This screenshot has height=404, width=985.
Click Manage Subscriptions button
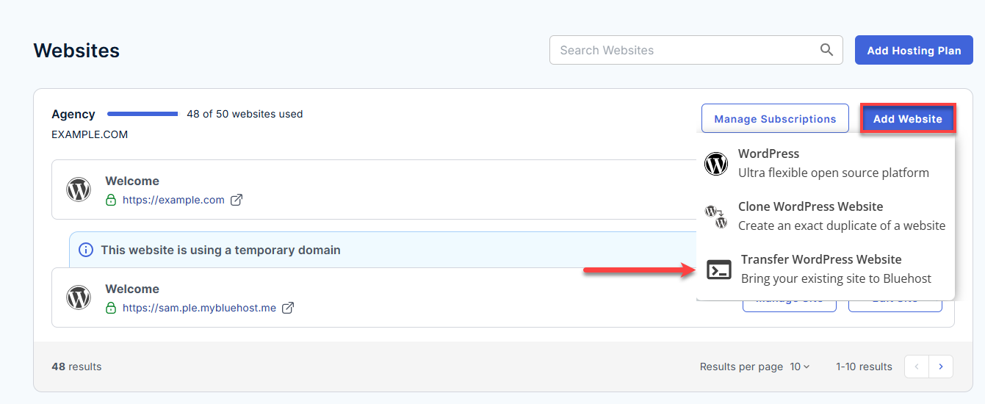[775, 118]
